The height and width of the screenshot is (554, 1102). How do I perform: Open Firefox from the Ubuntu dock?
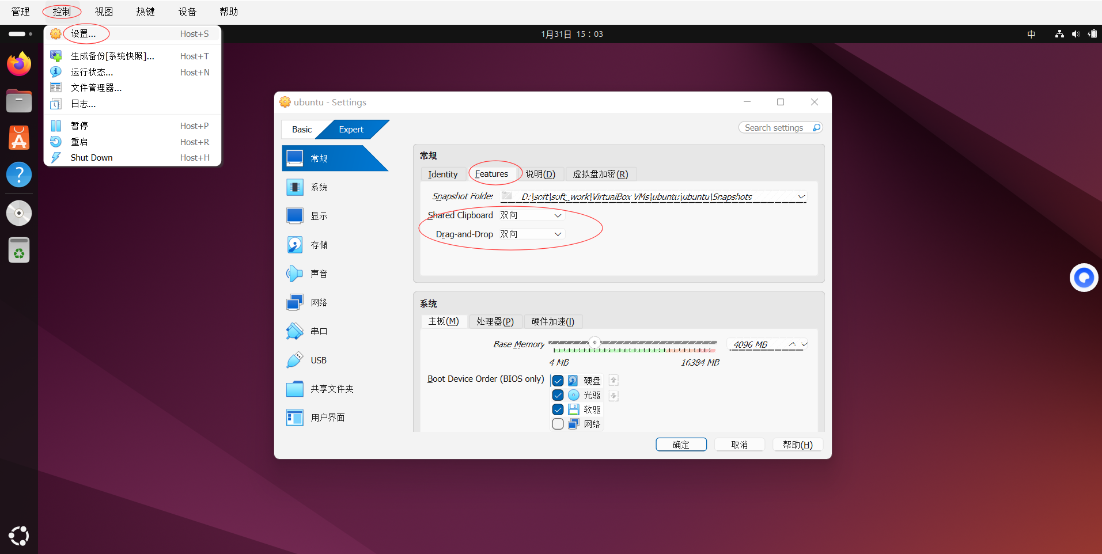(x=19, y=63)
